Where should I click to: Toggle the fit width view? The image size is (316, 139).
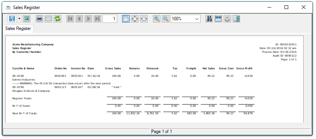[x=144, y=19]
